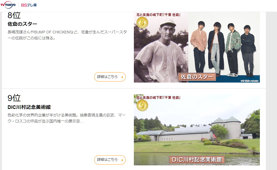Screen dimensions: 277x170
Task: Click the DIC川村記念美術館 caption on image
Action: (197, 160)
